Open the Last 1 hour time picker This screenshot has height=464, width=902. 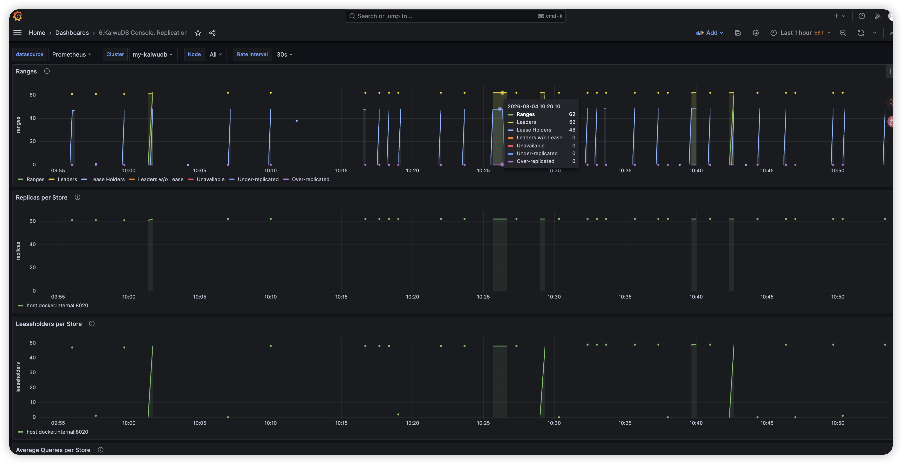point(800,32)
